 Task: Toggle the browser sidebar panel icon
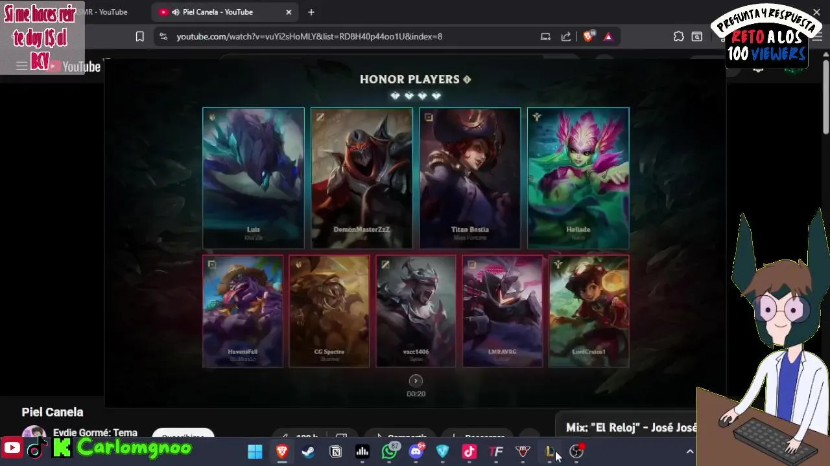696,37
